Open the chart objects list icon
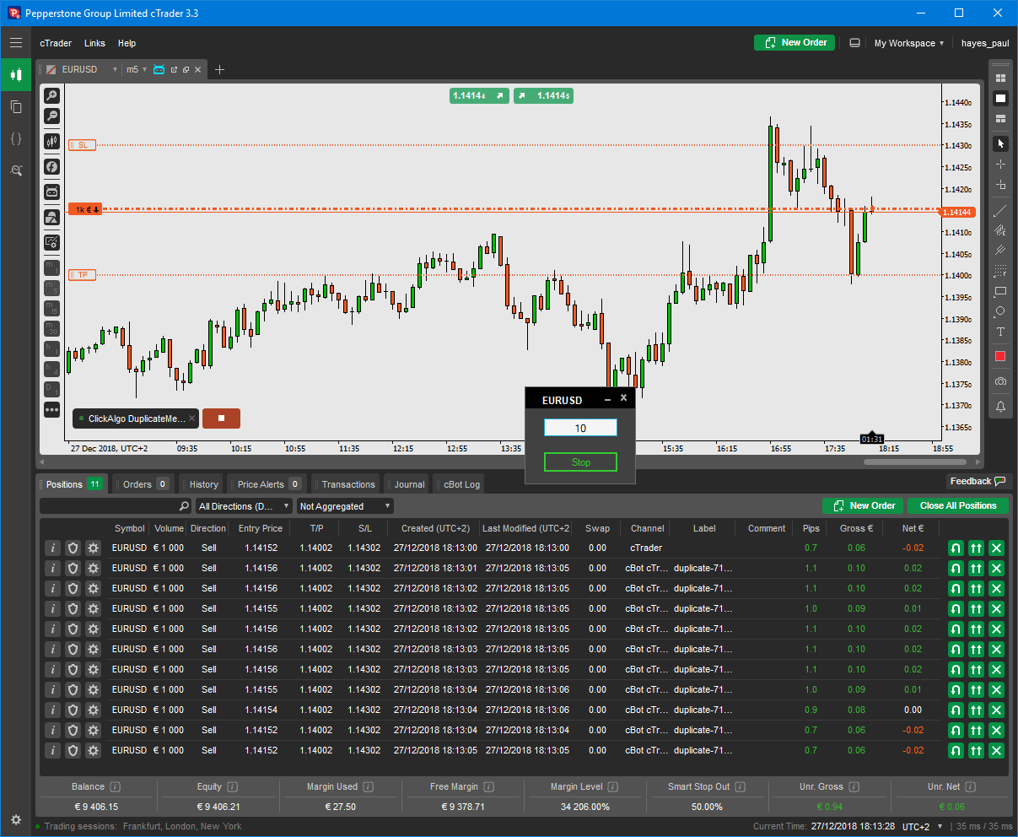This screenshot has width=1018, height=837. click(51, 218)
